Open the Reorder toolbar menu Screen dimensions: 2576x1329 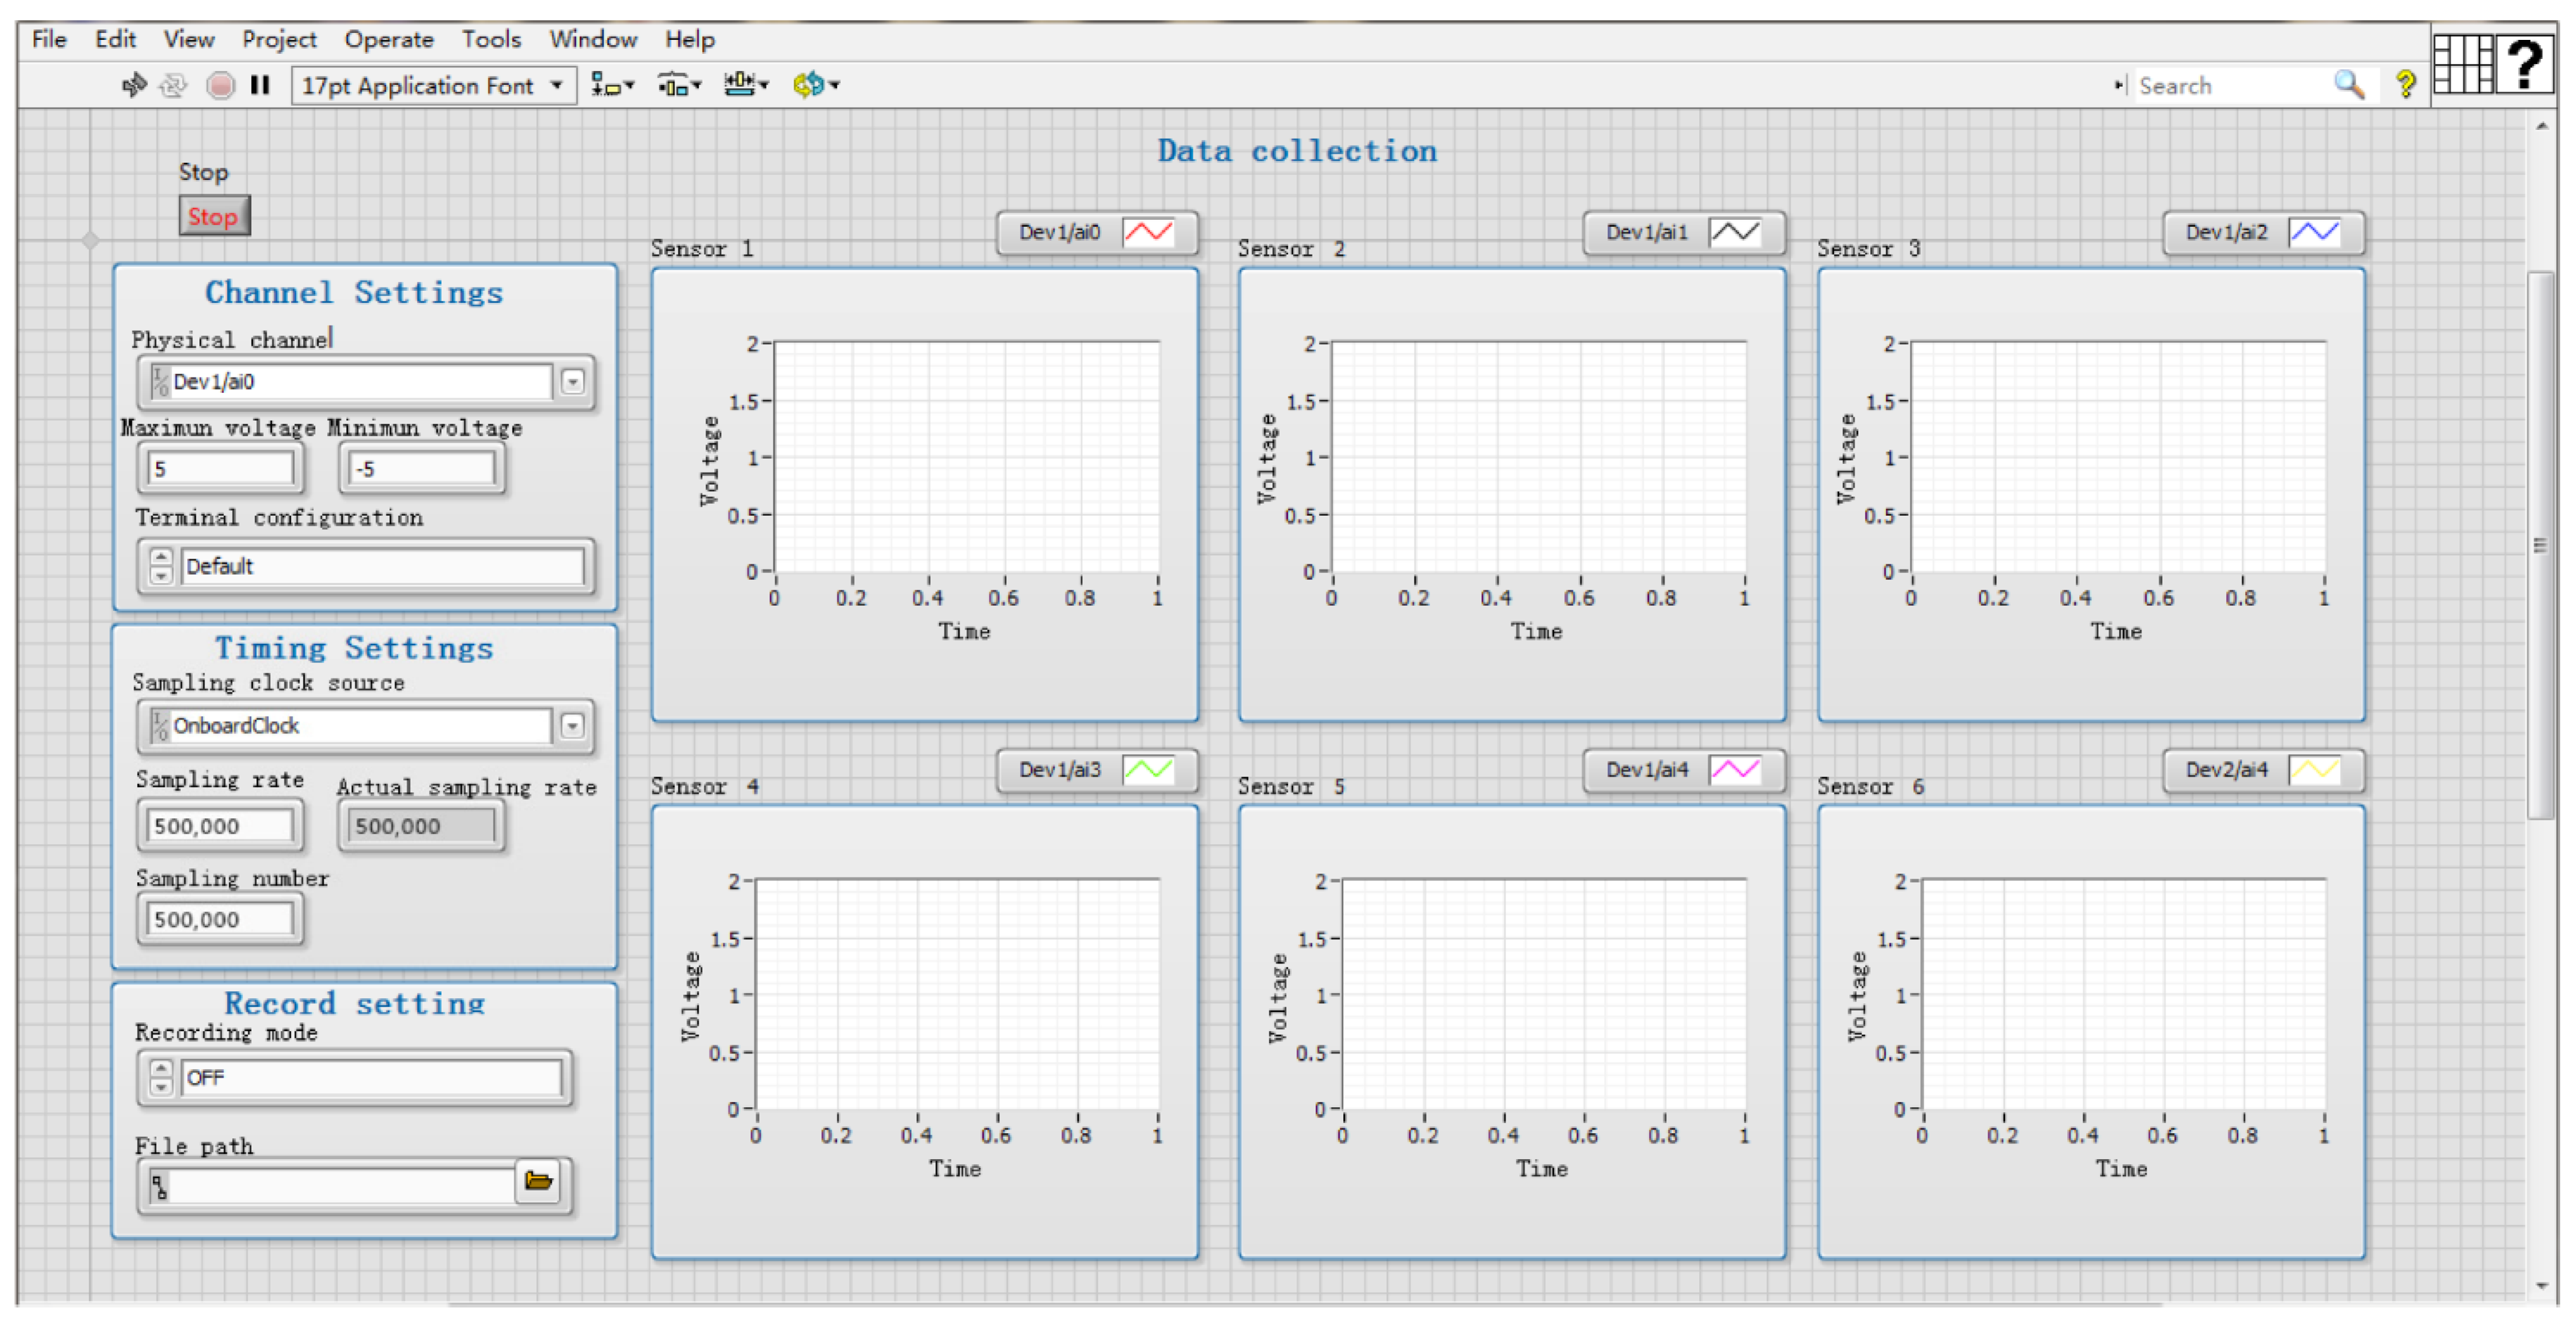(x=815, y=86)
